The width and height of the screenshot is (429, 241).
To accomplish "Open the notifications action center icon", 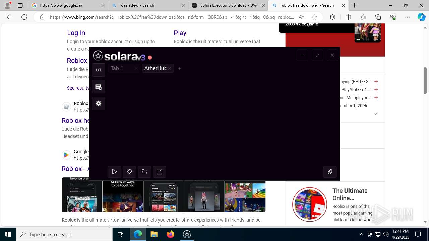I will coord(418,234).
